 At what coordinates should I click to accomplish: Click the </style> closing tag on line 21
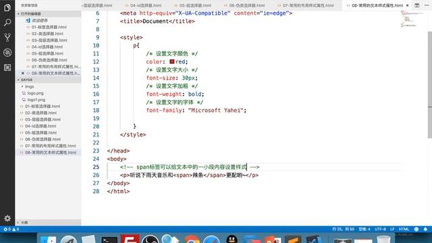pos(133,135)
